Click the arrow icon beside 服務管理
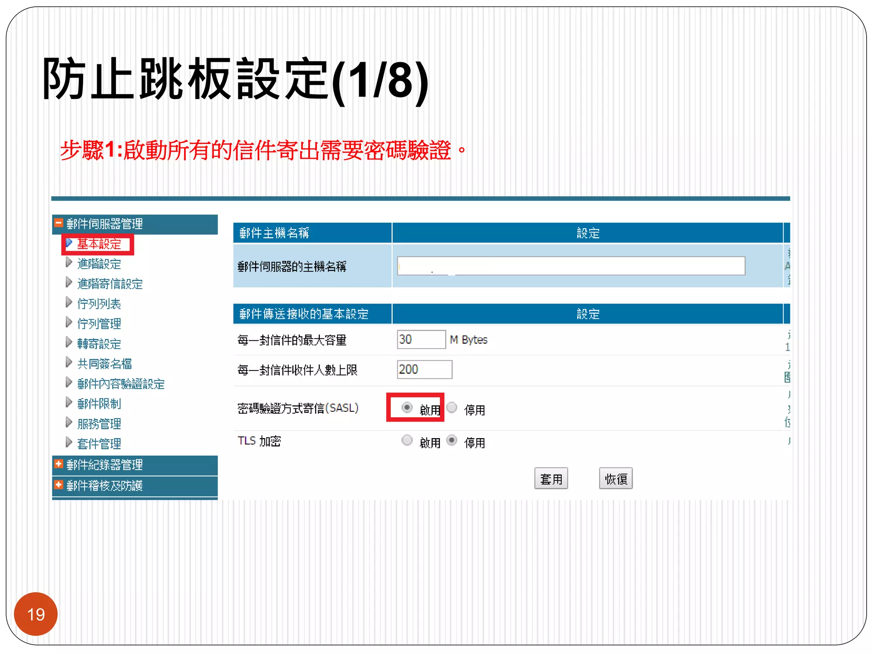The height and width of the screenshot is (654, 873). pyautogui.click(x=69, y=422)
